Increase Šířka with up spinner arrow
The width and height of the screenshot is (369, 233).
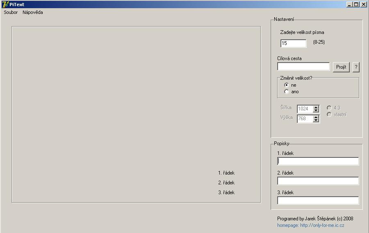pyautogui.click(x=316, y=107)
